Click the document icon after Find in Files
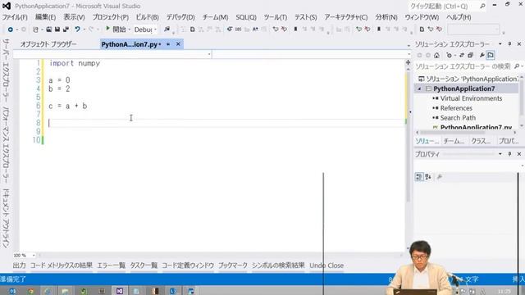This screenshot has width=525, height=295. [193, 29]
